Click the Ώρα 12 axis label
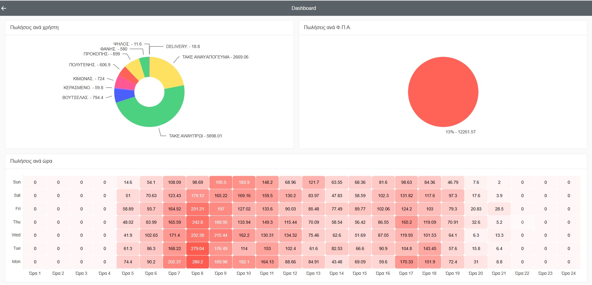Image resolution: width=592 pixels, height=285 pixels. (x=290, y=273)
